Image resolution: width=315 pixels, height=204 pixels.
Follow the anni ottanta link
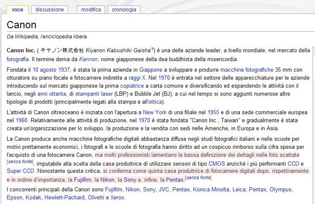tap(52, 94)
